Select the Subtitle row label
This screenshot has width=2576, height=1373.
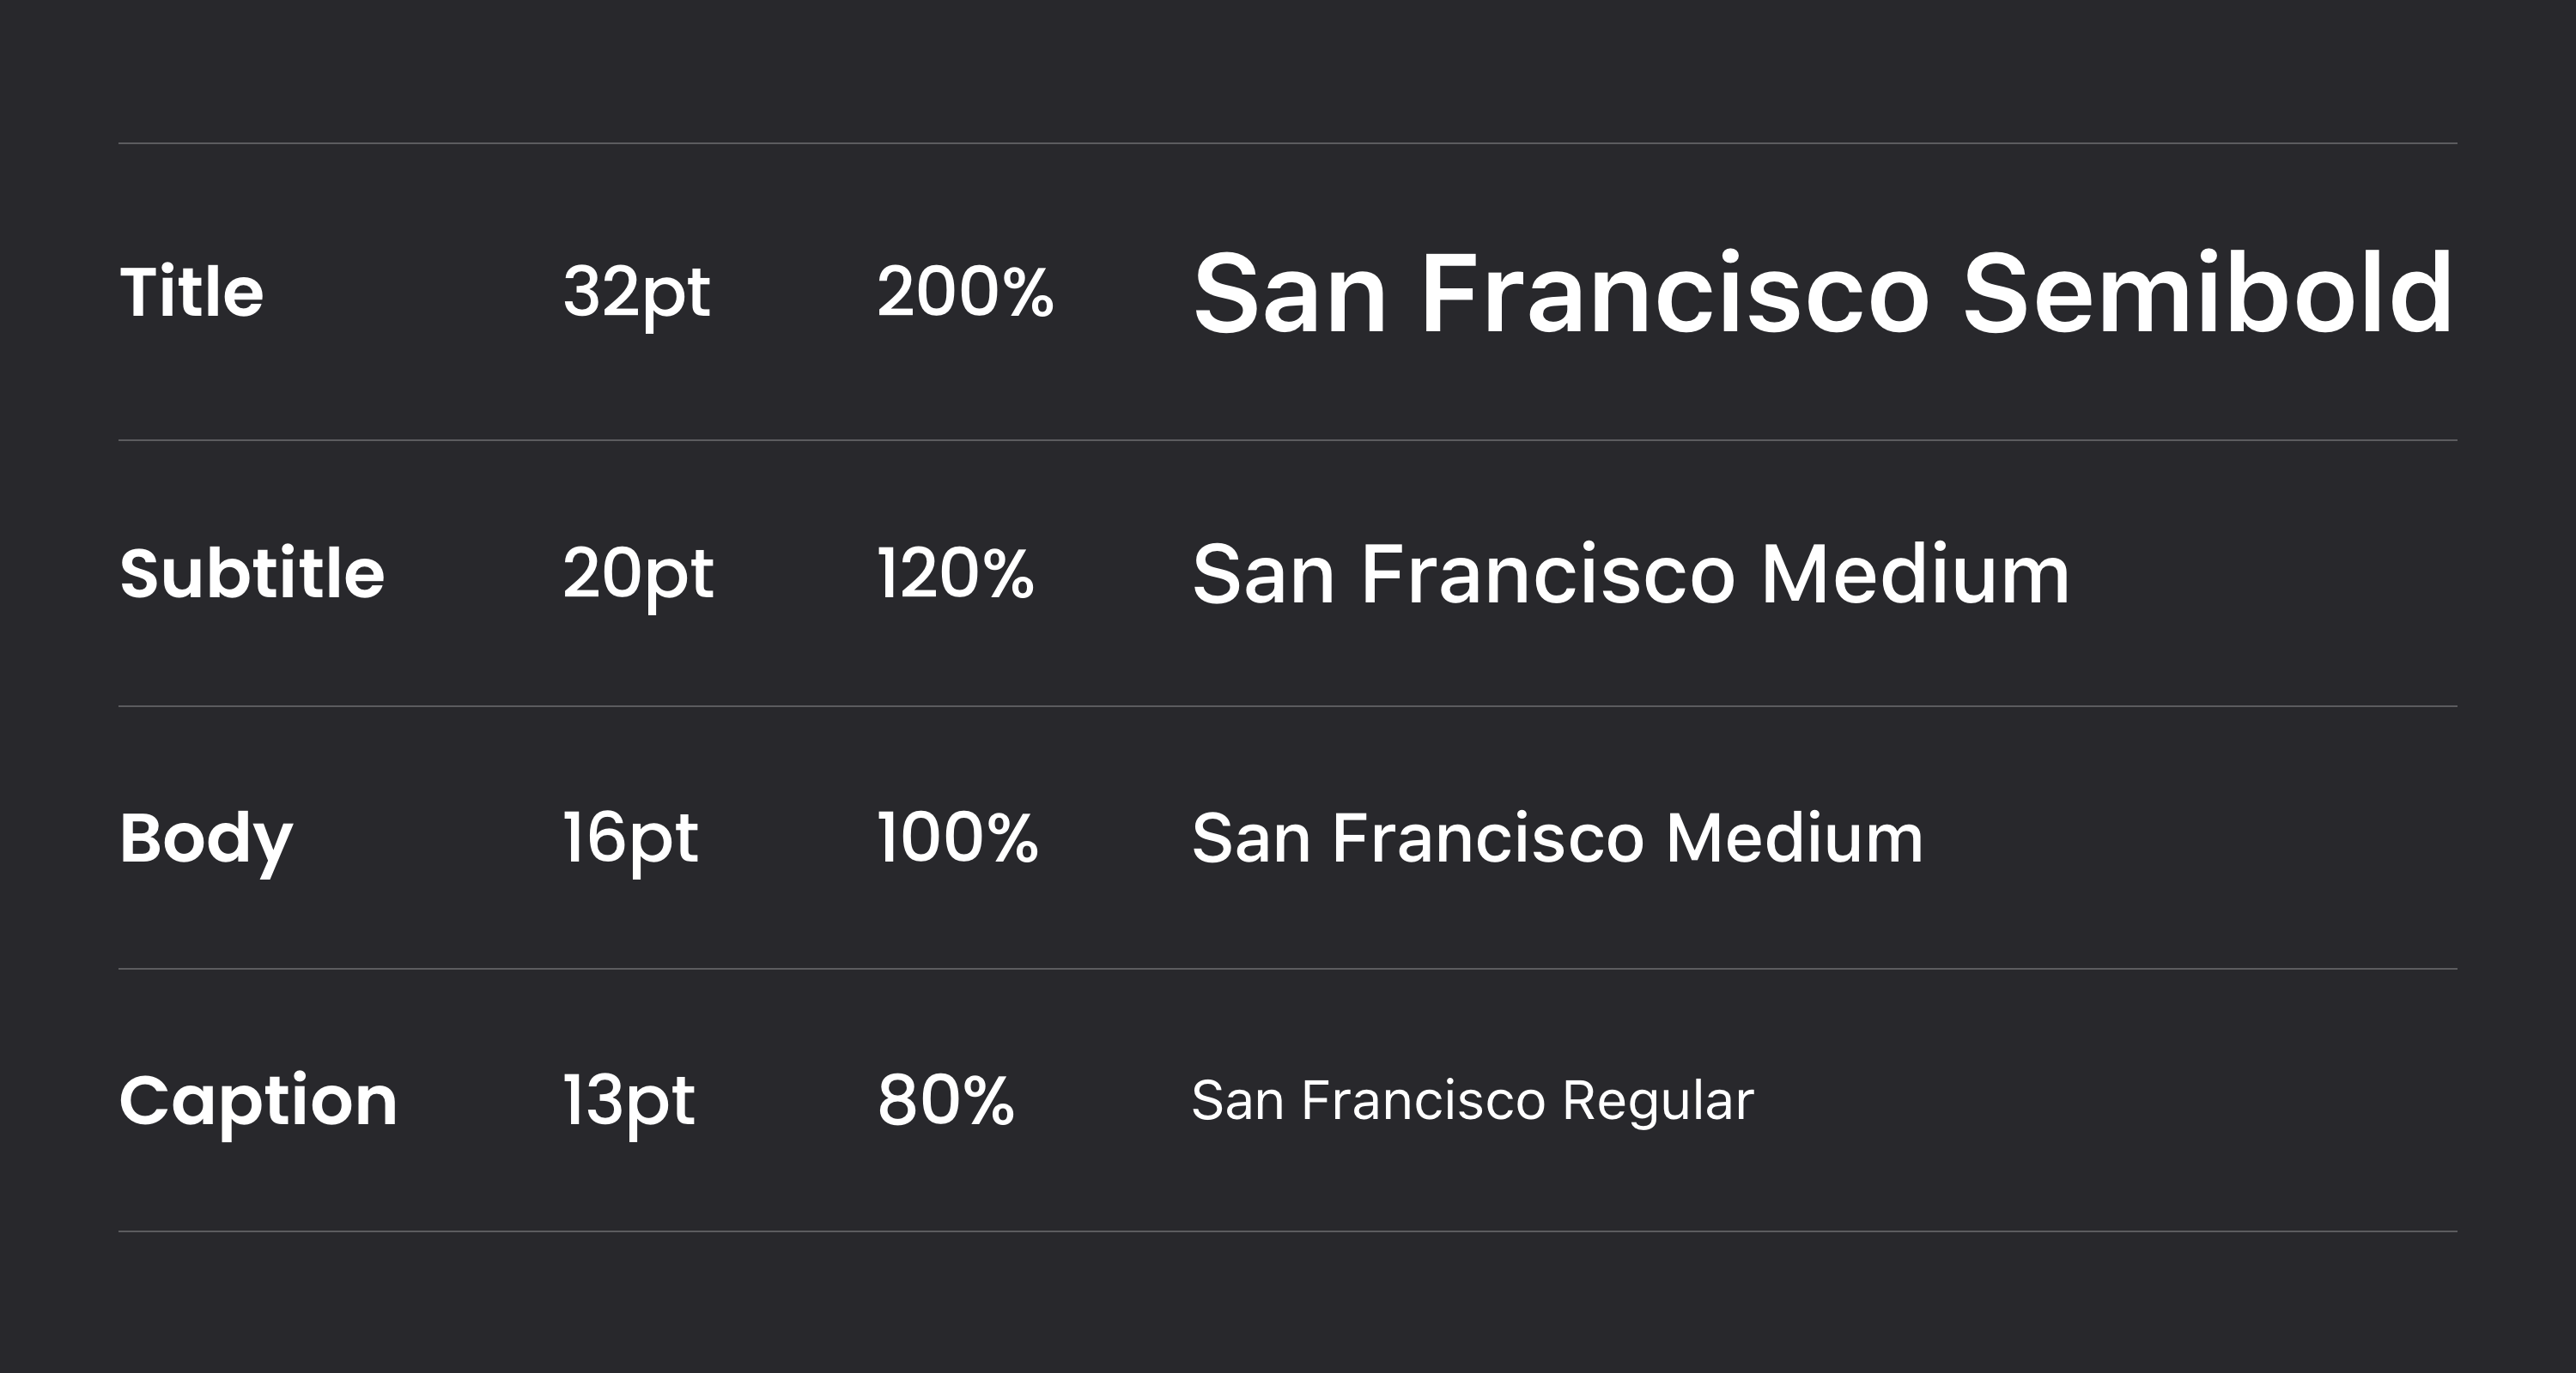point(251,573)
